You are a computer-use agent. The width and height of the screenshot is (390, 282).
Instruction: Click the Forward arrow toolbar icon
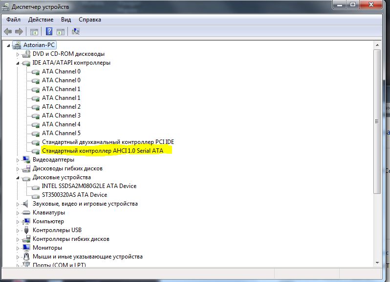pyautogui.click(x=19, y=32)
